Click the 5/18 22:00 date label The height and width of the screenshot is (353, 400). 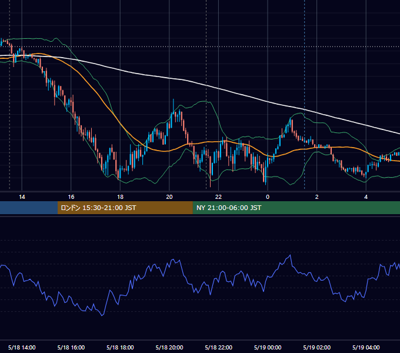(x=219, y=347)
